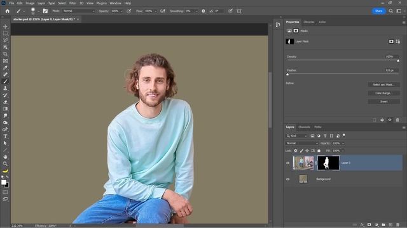Viewport: 407px width, 228px height.
Task: Select the Clone Stamp tool
Action: pos(5,88)
